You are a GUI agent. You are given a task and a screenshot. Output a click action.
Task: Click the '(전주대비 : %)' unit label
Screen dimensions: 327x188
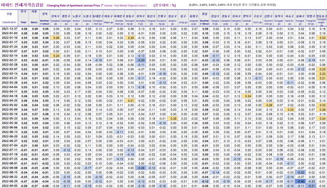coord(165,5)
